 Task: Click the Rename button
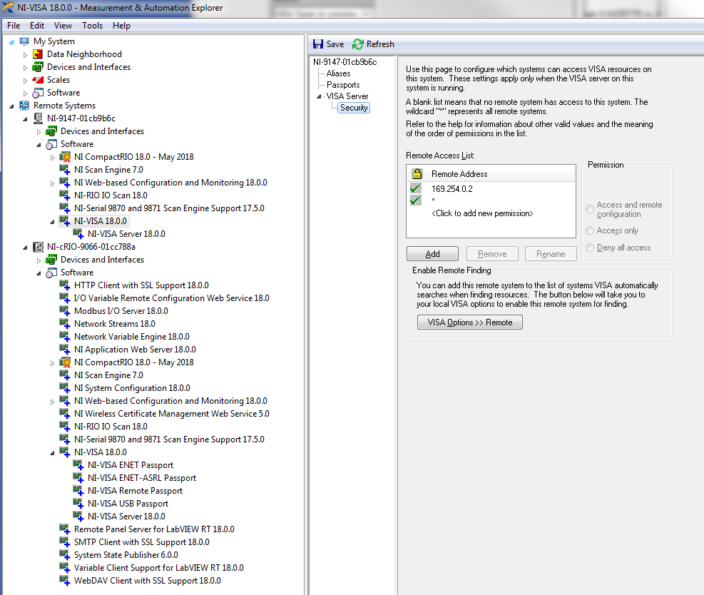[x=551, y=254]
